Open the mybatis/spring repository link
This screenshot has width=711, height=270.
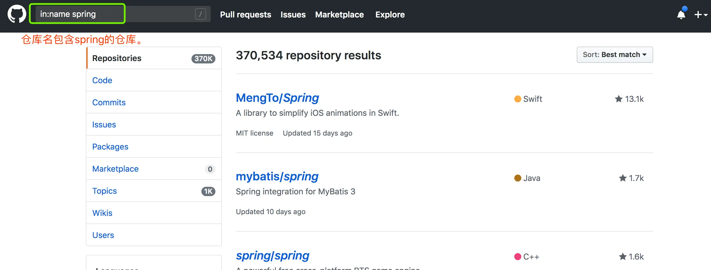(x=277, y=177)
